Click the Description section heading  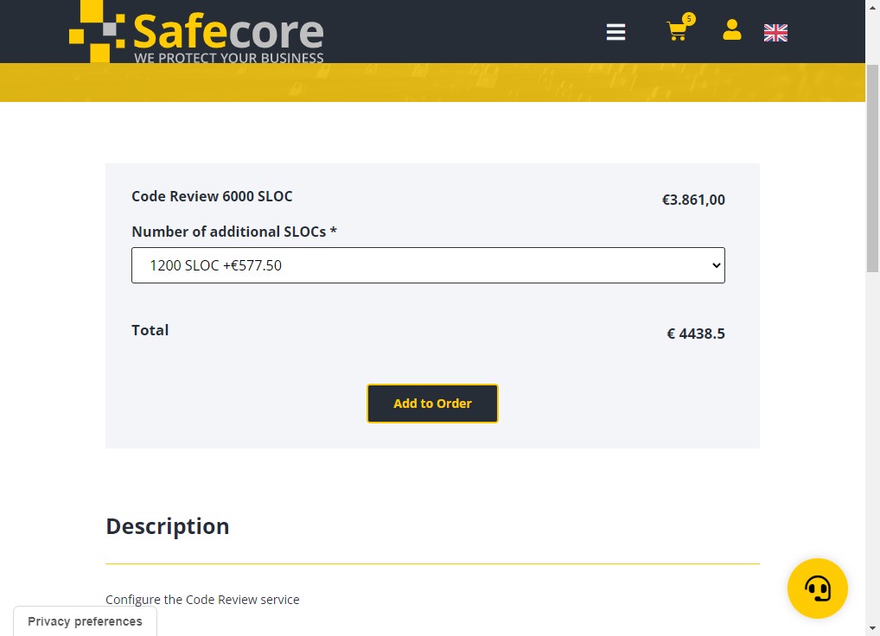tap(167, 526)
